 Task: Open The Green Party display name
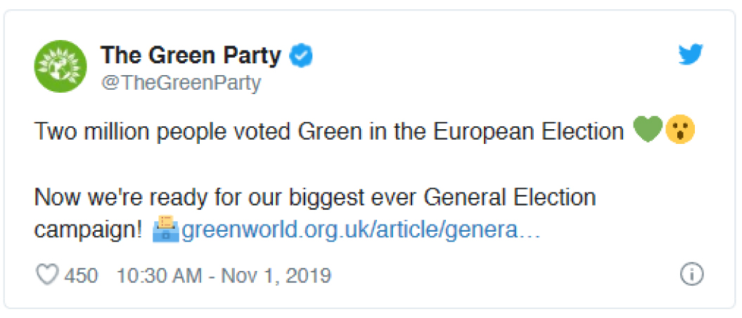(x=191, y=55)
